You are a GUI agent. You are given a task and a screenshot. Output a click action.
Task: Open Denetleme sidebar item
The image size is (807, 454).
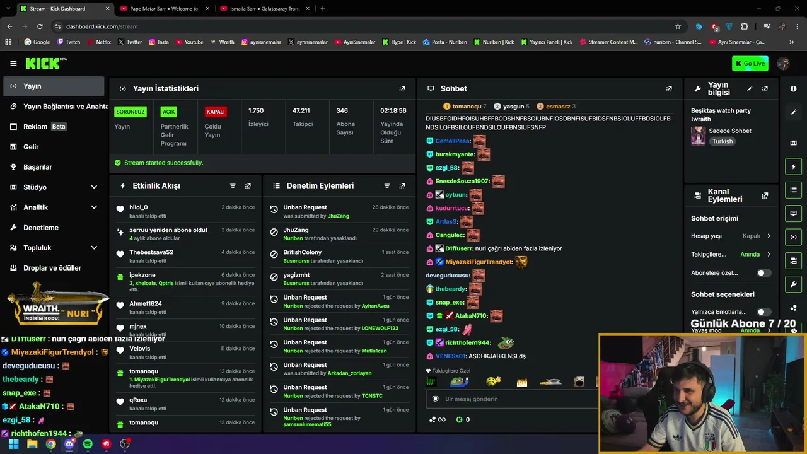(x=54, y=228)
